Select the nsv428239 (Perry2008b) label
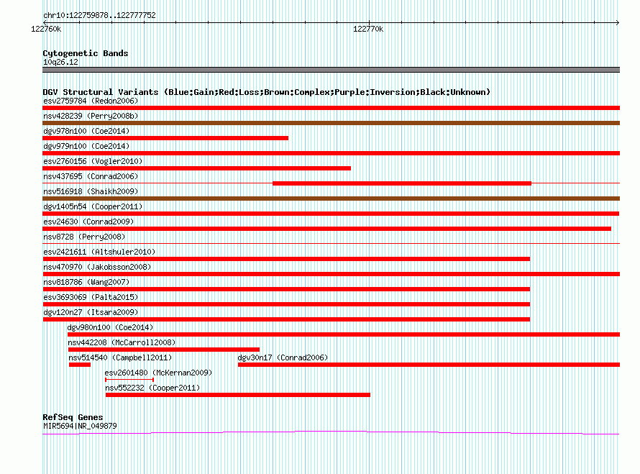This screenshot has width=640, height=474. 91,116
